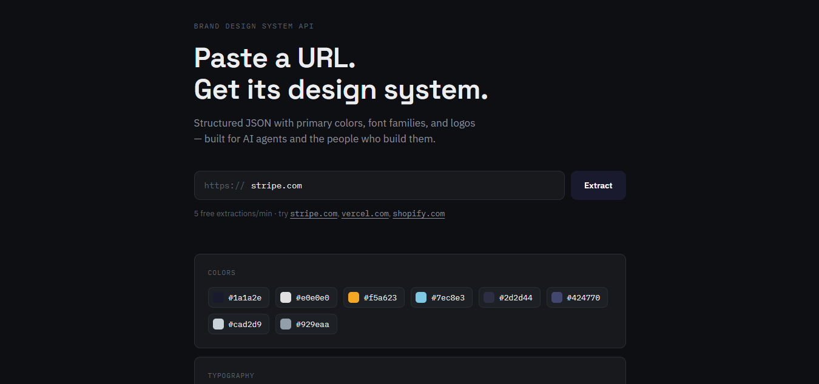Click the Extract button
Image resolution: width=819 pixels, height=384 pixels.
pos(598,185)
